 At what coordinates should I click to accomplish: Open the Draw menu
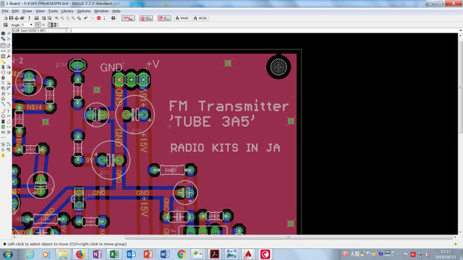(x=27, y=11)
